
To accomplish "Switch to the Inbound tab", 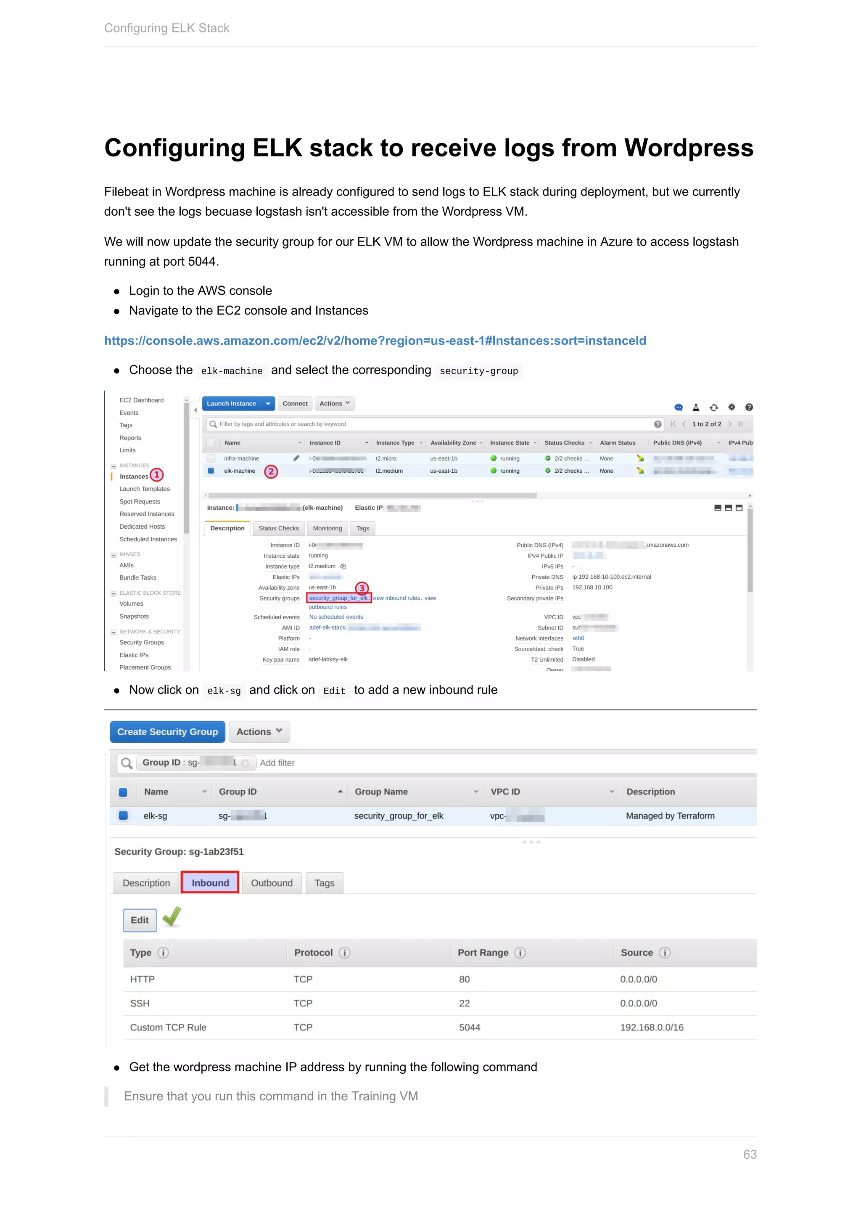I will coord(210,883).
